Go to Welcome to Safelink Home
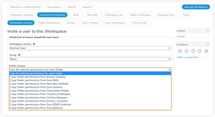This screenshot has height=117, width=215. (x=25, y=7)
